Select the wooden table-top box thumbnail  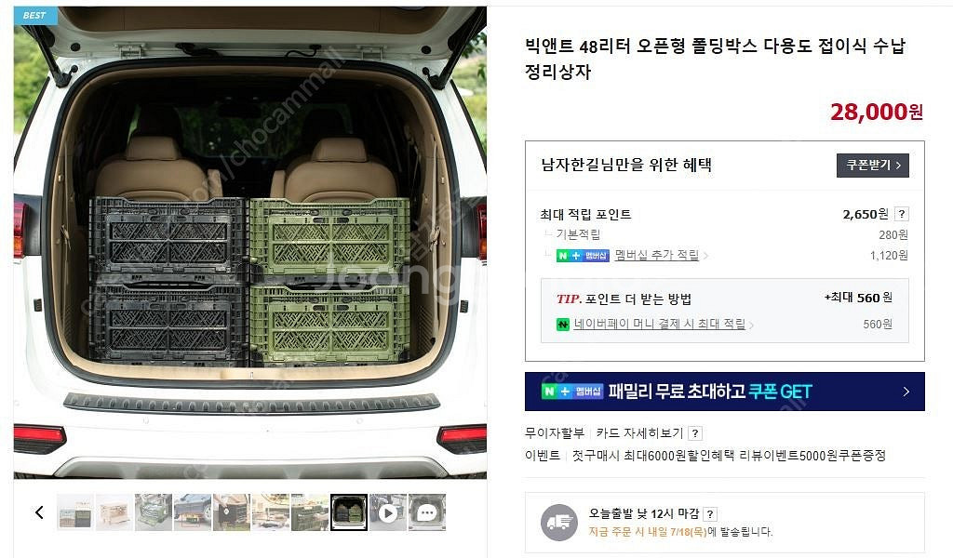(114, 512)
